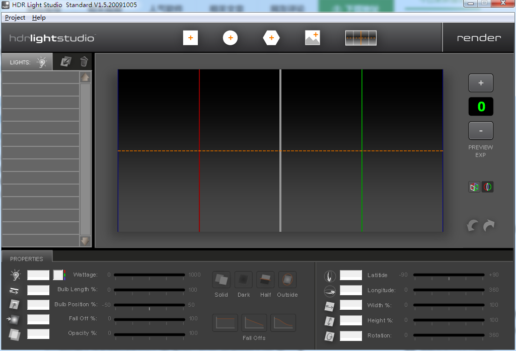Click the Rotation icon
Viewport: 516px width, 351px height.
[x=329, y=336]
